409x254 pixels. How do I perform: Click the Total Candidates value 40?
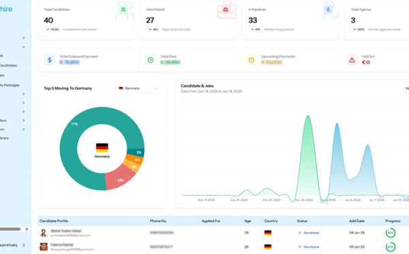coord(48,20)
